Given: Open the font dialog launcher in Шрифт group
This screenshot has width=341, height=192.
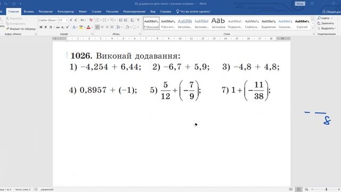Looking at the screenshot, I should tap(92, 34).
